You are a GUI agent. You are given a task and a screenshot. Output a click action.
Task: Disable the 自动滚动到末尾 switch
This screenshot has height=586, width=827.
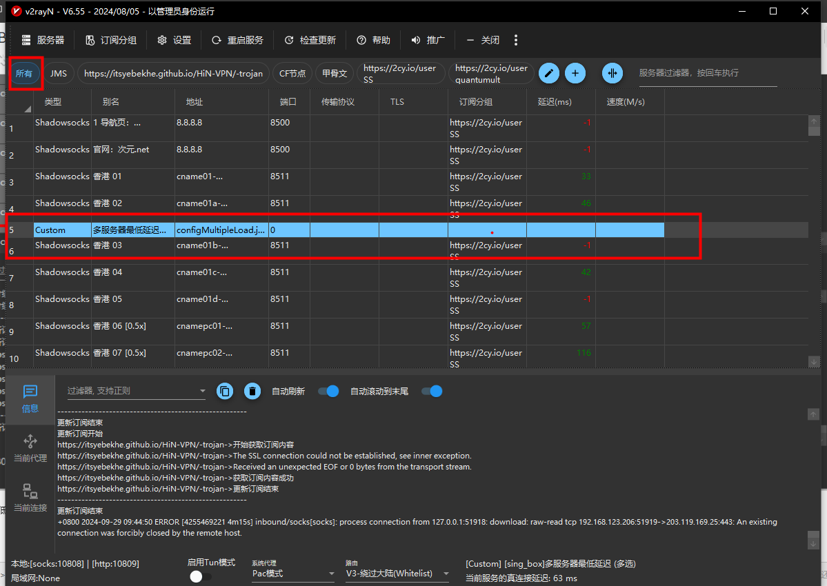click(x=432, y=391)
